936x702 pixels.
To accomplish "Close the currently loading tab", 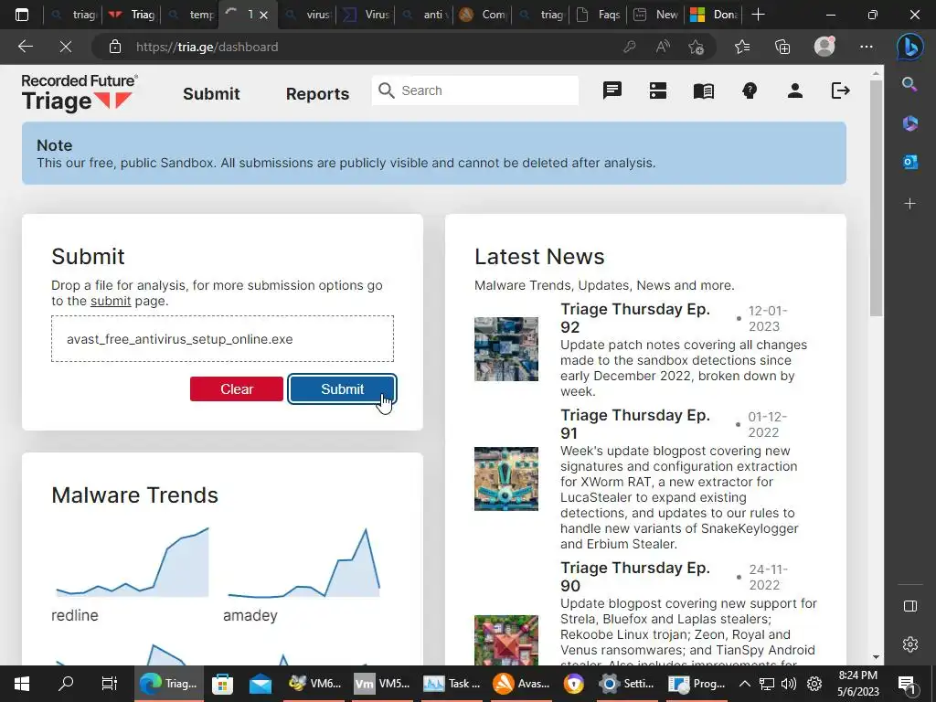I will click(264, 15).
